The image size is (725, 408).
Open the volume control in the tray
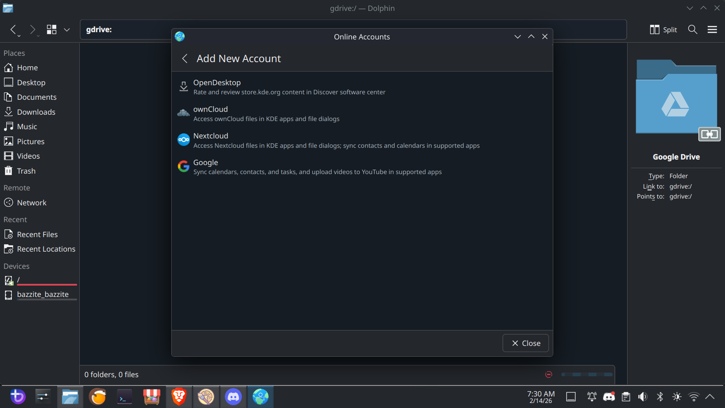[x=643, y=397]
